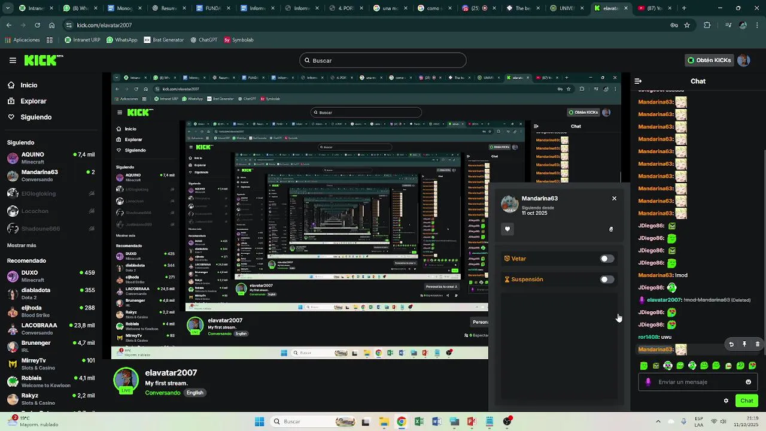The image size is (766, 431).
Task: Close the Mandarina63 user card
Action: (614, 198)
